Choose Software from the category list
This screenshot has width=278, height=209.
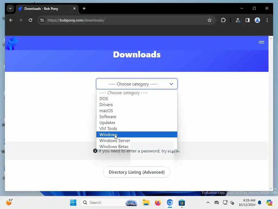[x=137, y=116]
